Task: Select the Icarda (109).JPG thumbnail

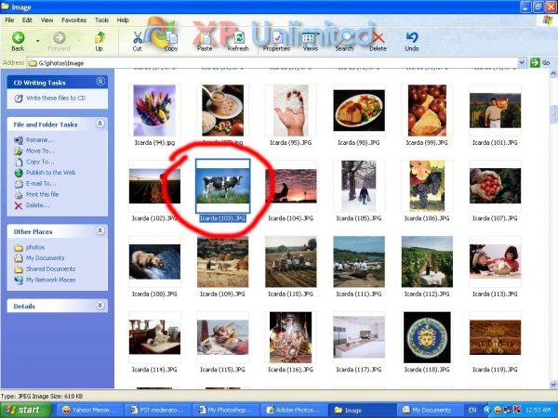Action: point(223,262)
